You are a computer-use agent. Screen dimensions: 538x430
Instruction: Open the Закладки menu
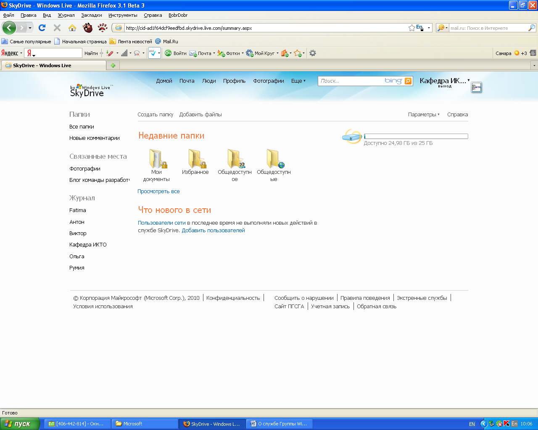pos(92,15)
